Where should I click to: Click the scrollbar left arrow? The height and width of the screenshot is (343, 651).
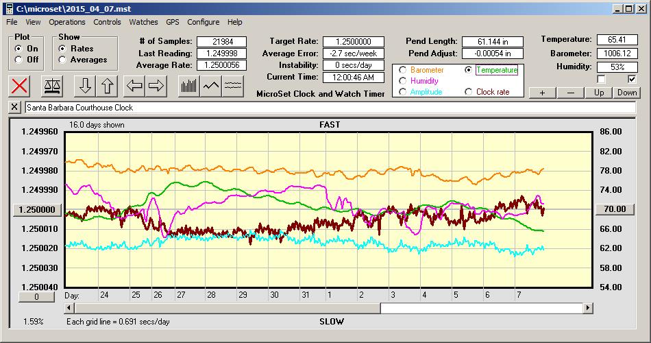tap(70, 308)
